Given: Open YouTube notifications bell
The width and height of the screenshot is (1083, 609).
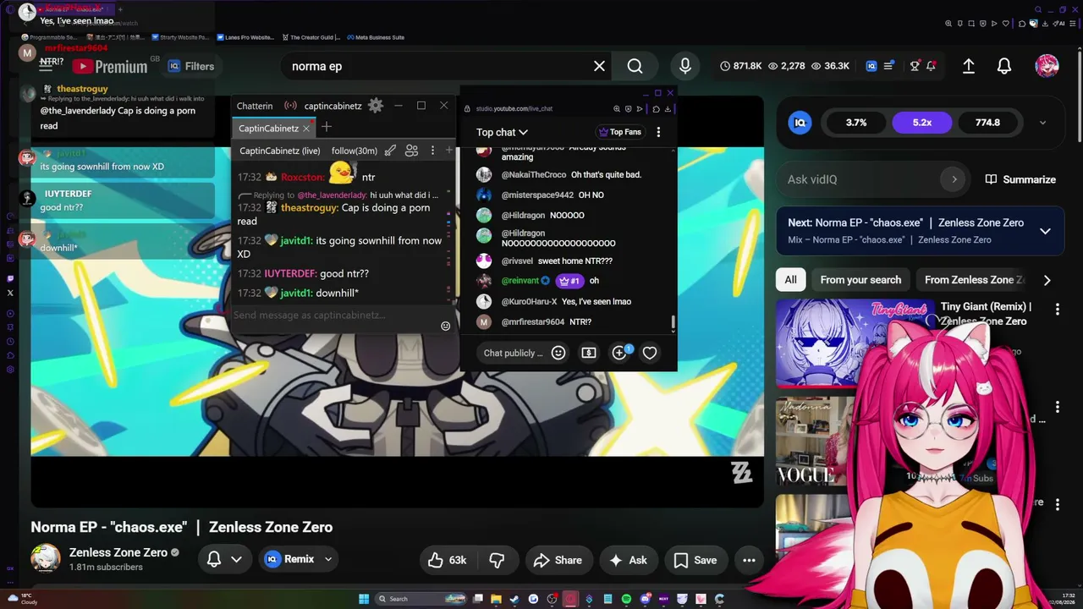Looking at the screenshot, I should [1004, 66].
